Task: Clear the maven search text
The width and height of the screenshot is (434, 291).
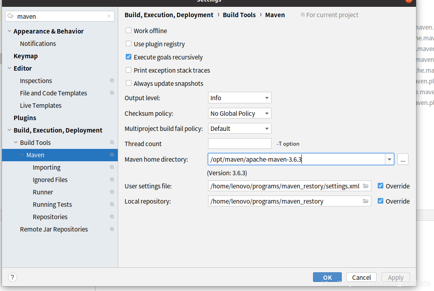Action: point(109,16)
